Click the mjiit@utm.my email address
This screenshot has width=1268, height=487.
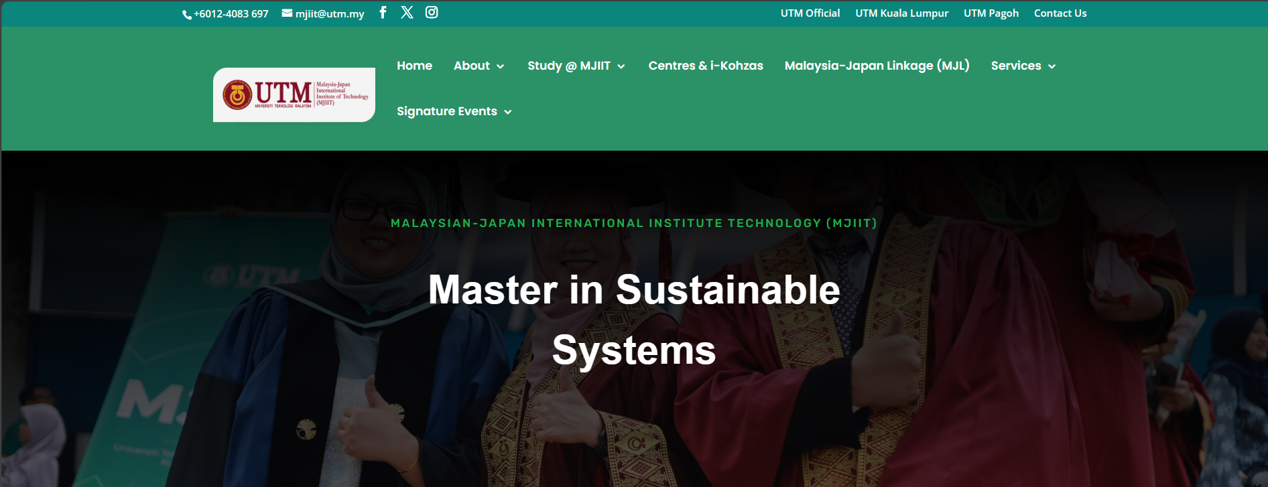[330, 14]
